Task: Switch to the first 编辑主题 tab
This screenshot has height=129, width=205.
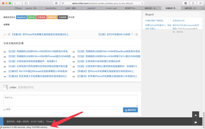Action: [151, 8]
